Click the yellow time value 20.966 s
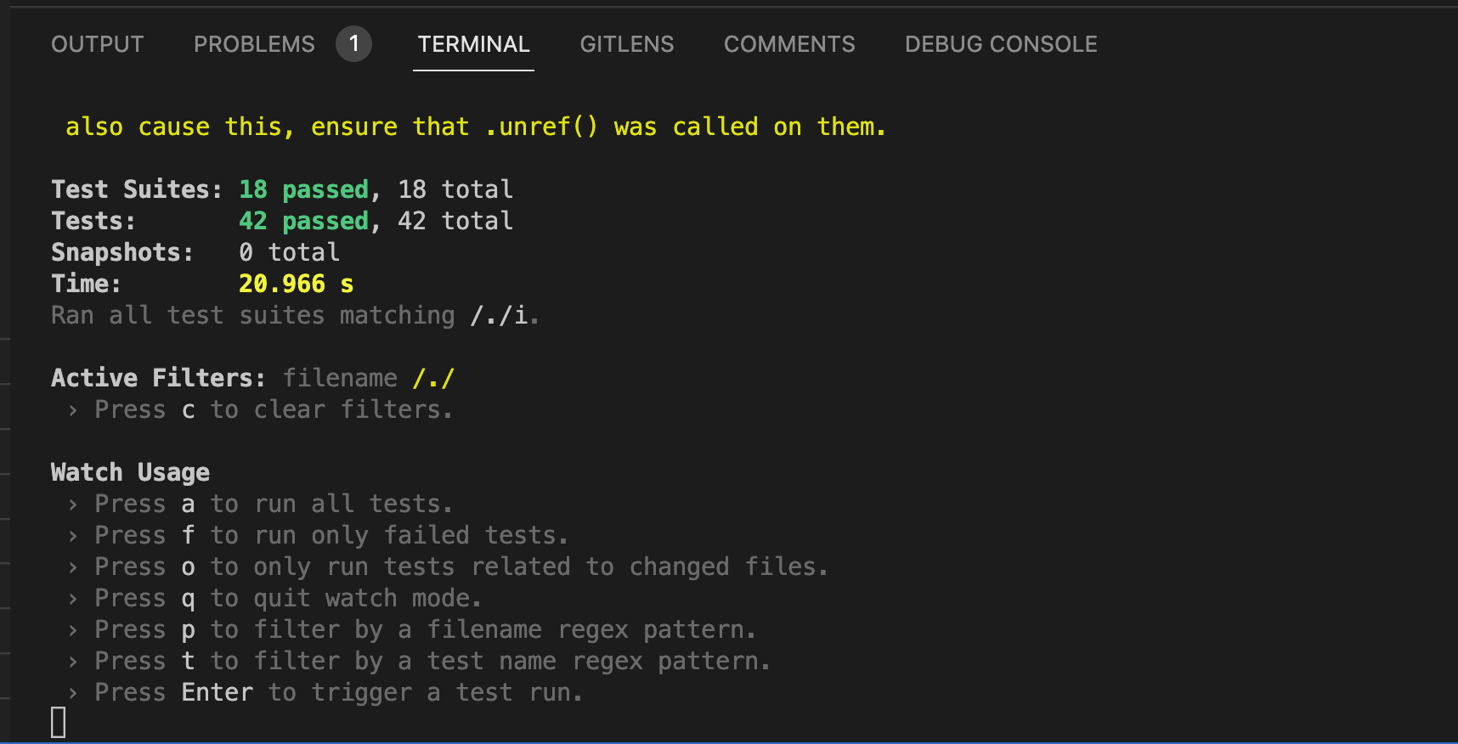This screenshot has height=744, width=1458. pyautogui.click(x=295, y=283)
